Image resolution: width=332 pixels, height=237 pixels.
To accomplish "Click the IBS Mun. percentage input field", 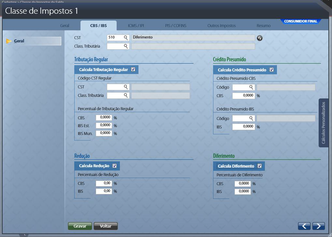I will [x=104, y=133].
